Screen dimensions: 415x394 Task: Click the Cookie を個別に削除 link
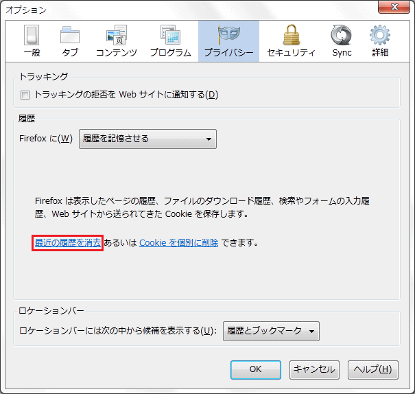[178, 242]
